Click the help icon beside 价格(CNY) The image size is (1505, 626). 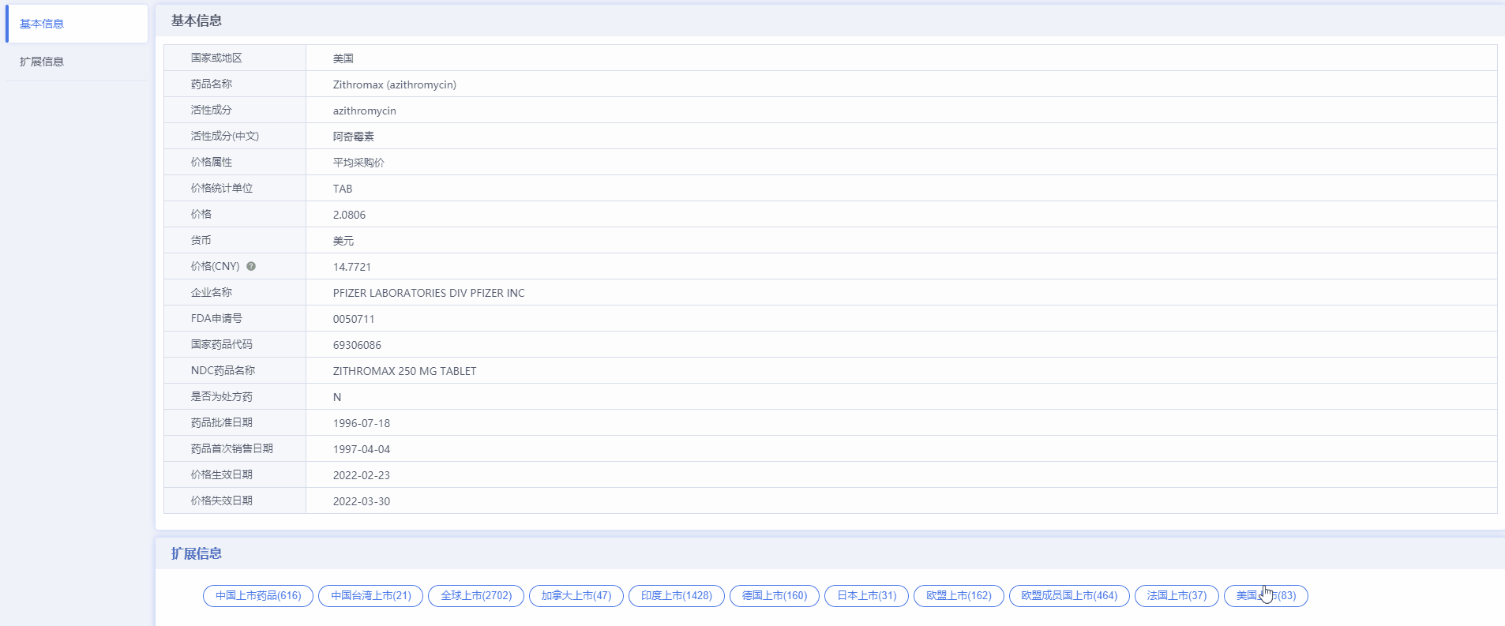coord(251,266)
